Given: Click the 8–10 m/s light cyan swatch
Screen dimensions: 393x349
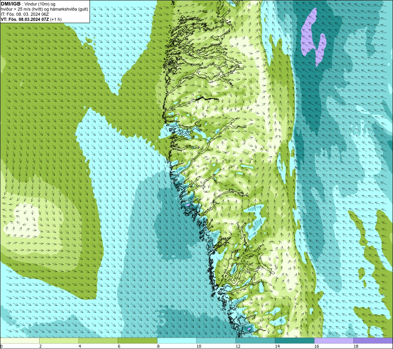Looking at the screenshot, I should [177, 340].
